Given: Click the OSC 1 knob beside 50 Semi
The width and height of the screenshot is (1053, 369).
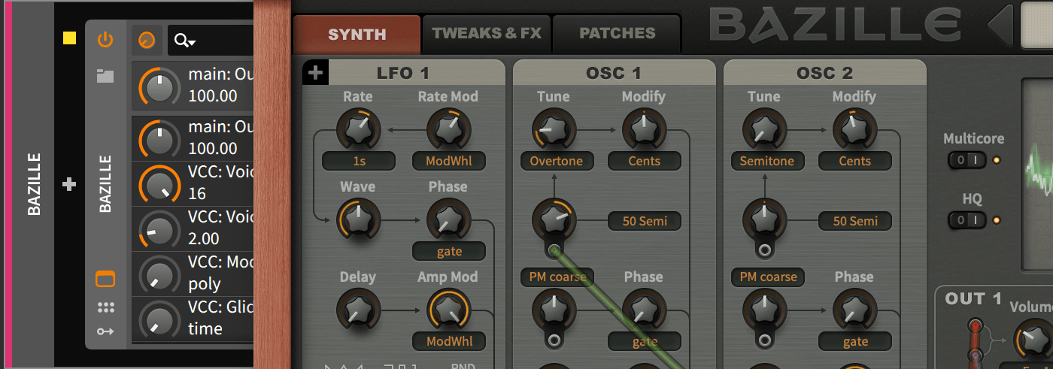Looking at the screenshot, I should [x=554, y=219].
